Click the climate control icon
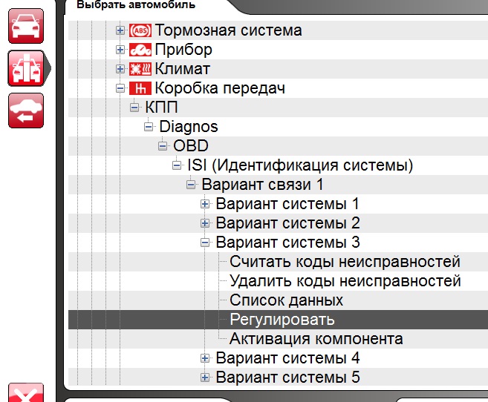The image size is (488, 402). tap(140, 69)
